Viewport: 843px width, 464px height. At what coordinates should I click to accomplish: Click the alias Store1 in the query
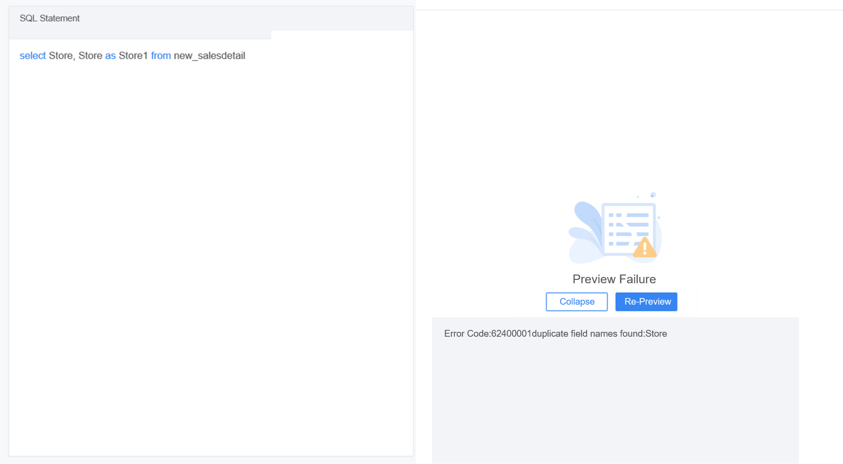pyautogui.click(x=133, y=55)
